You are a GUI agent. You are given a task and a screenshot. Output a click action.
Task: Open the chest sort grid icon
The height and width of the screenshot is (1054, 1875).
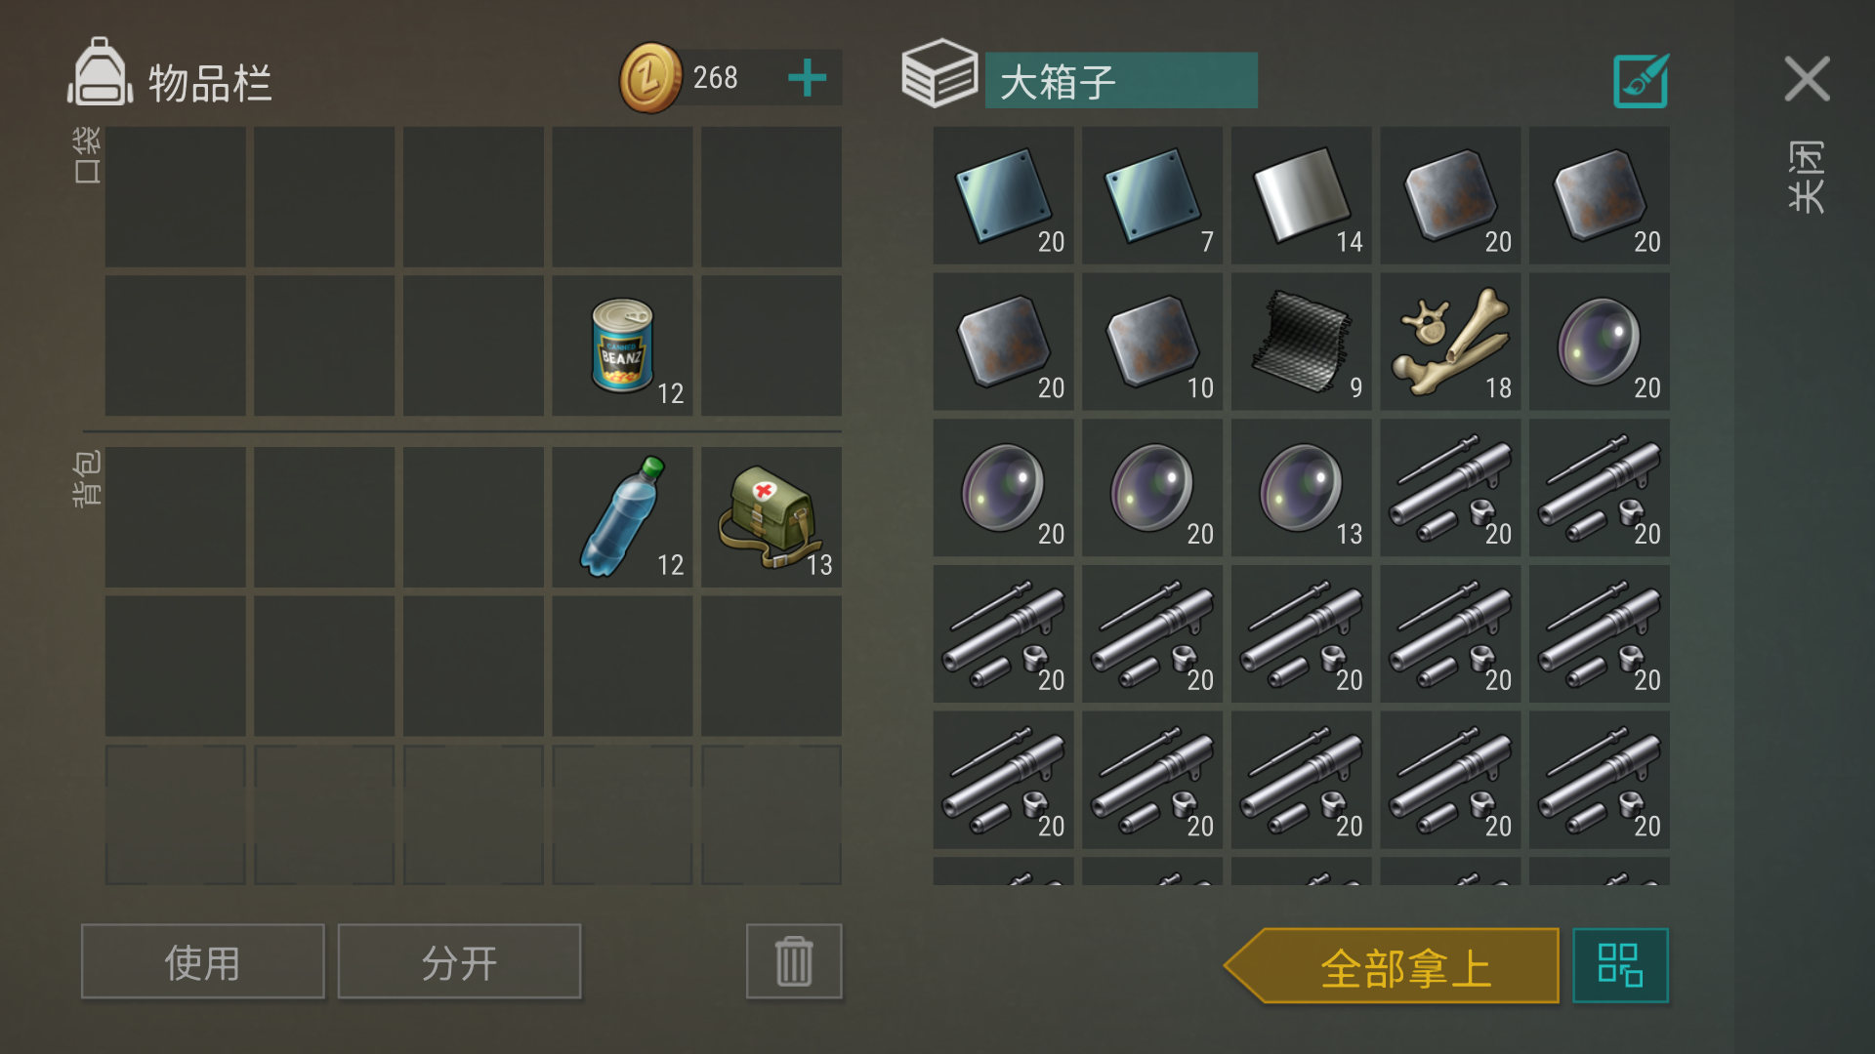(1620, 965)
